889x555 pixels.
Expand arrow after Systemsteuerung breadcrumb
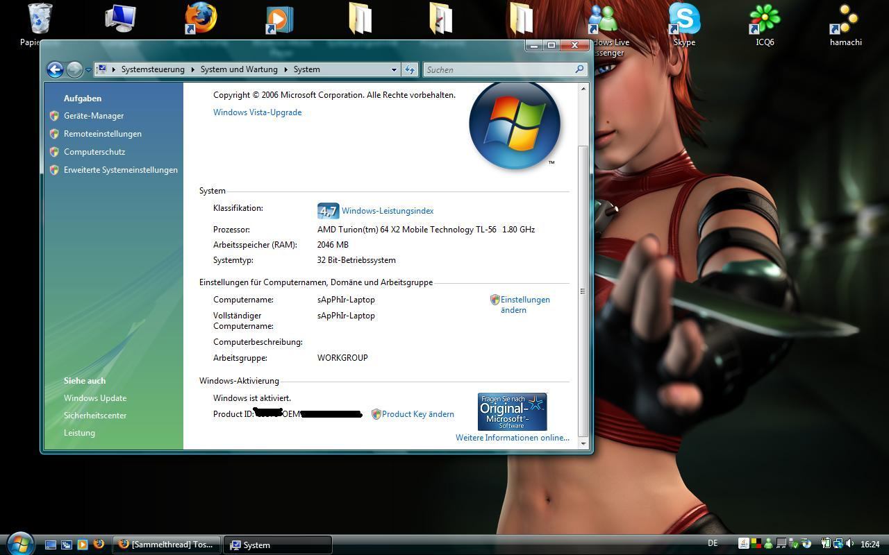(193, 69)
